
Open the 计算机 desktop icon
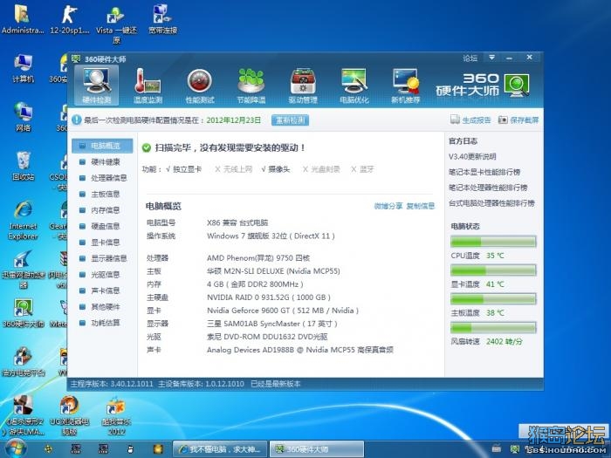23,68
